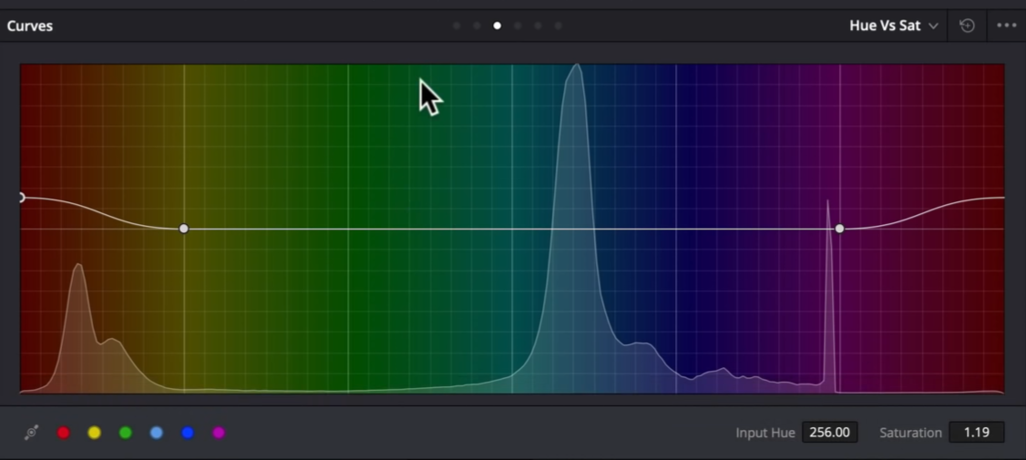Click the Input Hue value field

point(830,433)
